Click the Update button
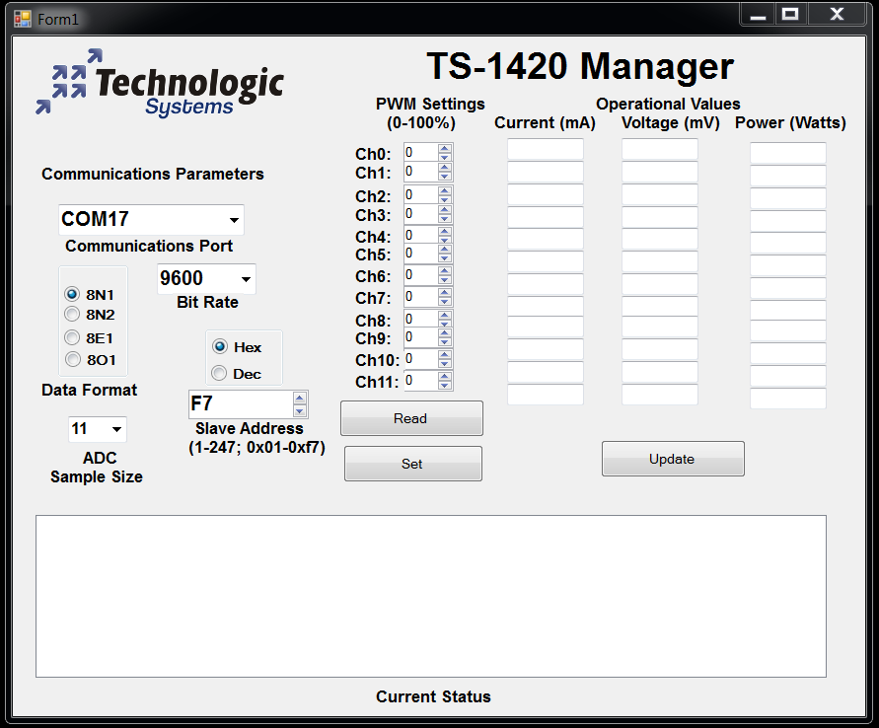 pos(673,459)
